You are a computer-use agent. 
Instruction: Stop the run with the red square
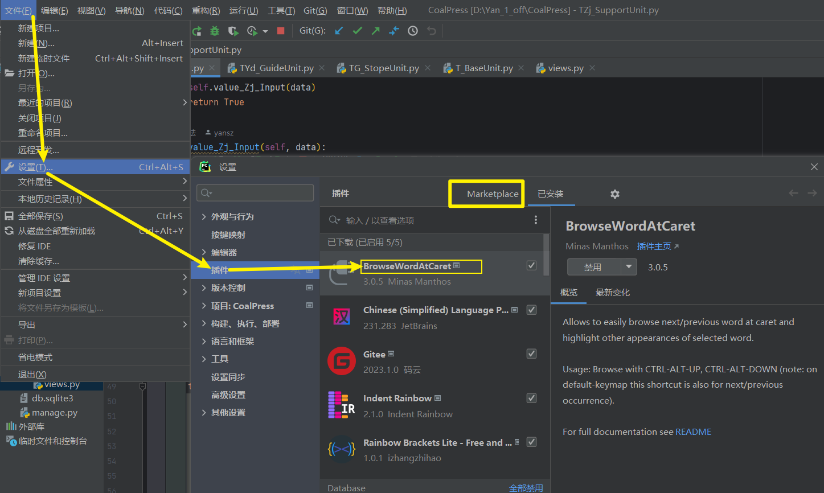tap(281, 31)
